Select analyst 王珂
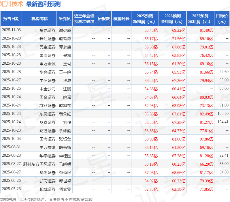The height and width of the screenshot is (202, 230). (67, 64)
